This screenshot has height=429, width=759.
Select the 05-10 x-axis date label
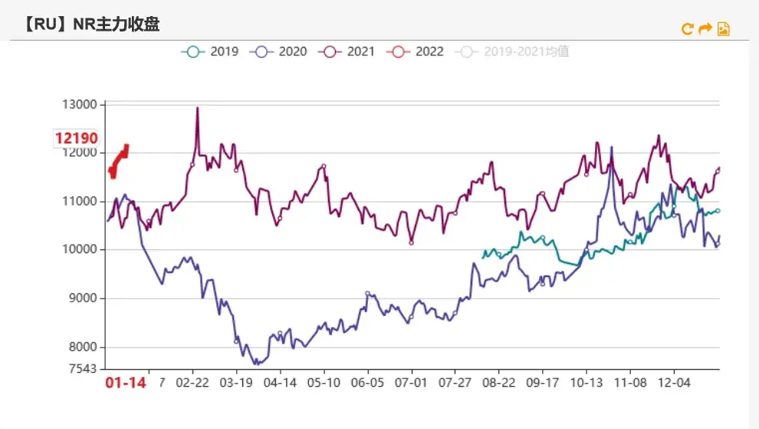324,382
